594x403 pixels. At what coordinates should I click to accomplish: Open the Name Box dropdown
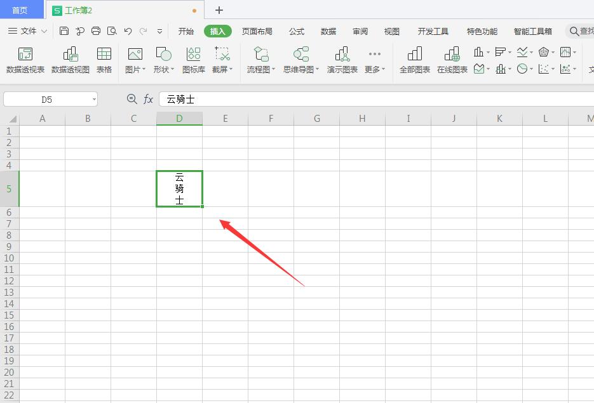(93, 99)
